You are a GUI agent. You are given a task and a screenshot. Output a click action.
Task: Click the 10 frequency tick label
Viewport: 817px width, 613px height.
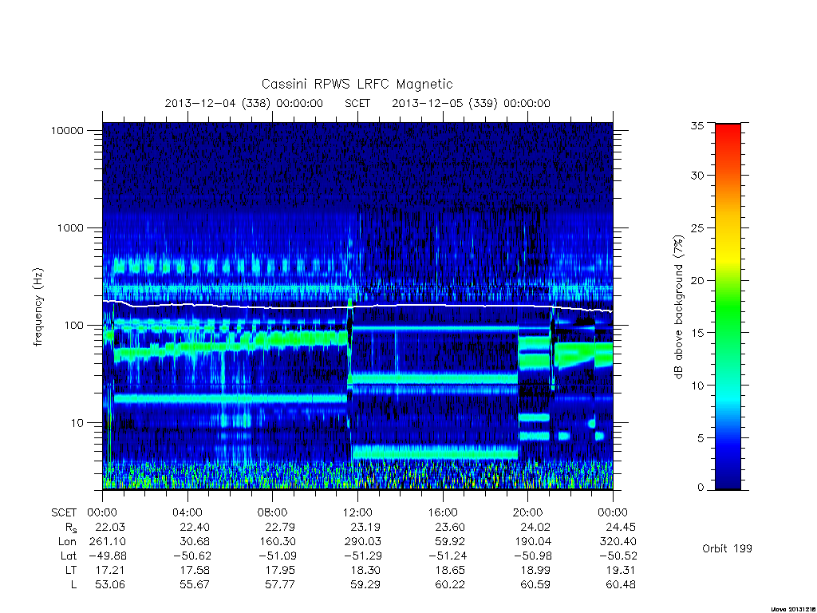point(77,423)
